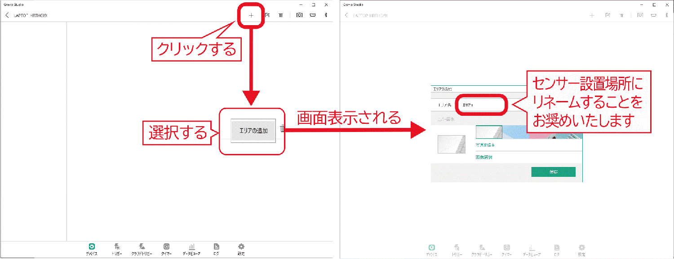
Task: Open トリガー tab in left window
Action: (x=117, y=249)
